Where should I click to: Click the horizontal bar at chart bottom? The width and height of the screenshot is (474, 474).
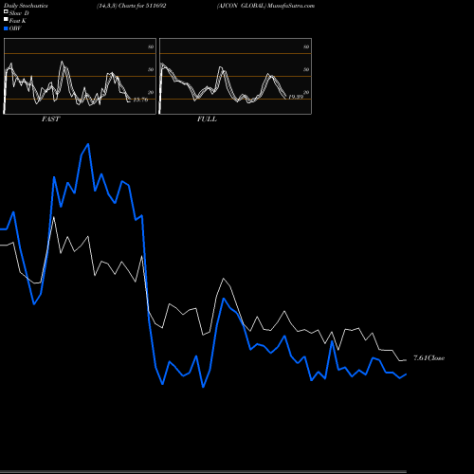point(203,472)
